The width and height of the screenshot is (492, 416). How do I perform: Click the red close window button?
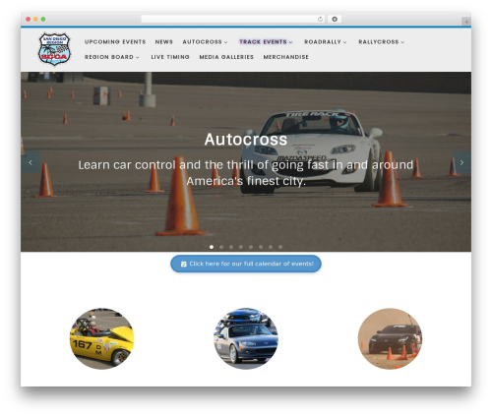pyautogui.click(x=29, y=20)
